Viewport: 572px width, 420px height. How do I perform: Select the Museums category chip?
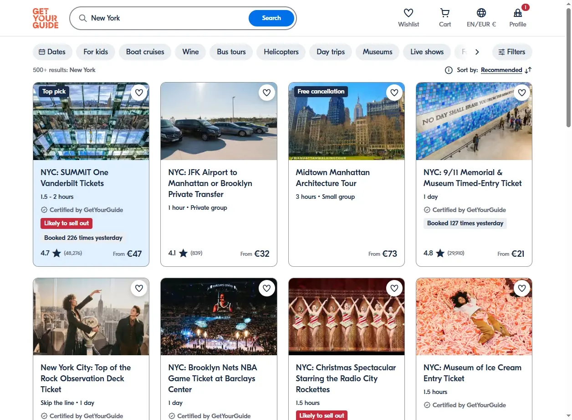(378, 52)
